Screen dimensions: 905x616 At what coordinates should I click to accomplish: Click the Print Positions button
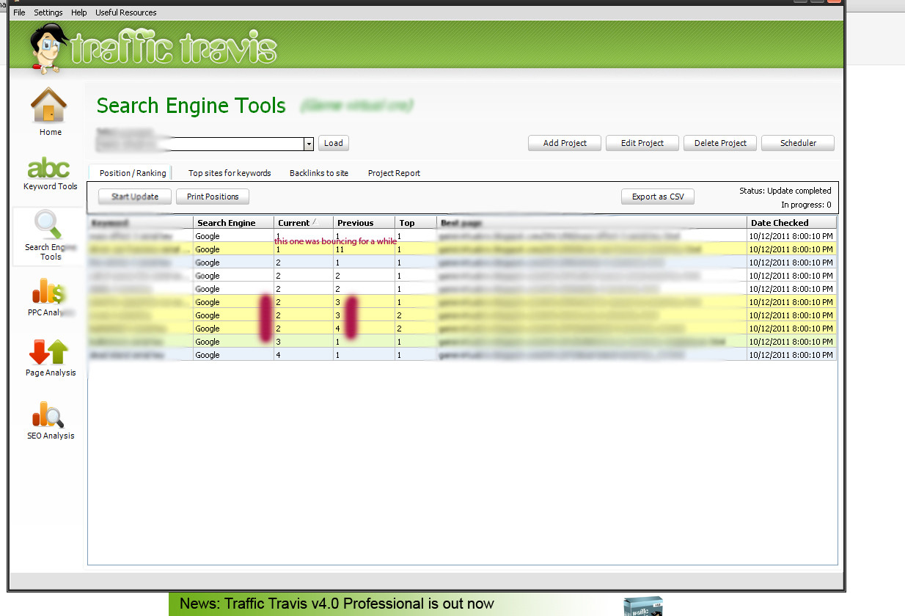(213, 197)
